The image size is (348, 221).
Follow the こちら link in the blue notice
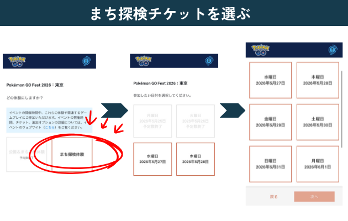coord(50,128)
